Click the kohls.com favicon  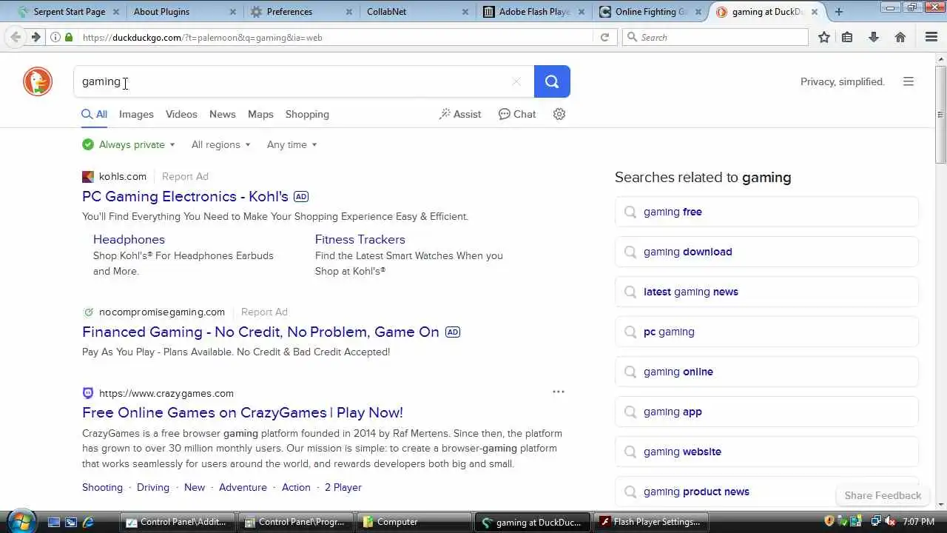(88, 176)
